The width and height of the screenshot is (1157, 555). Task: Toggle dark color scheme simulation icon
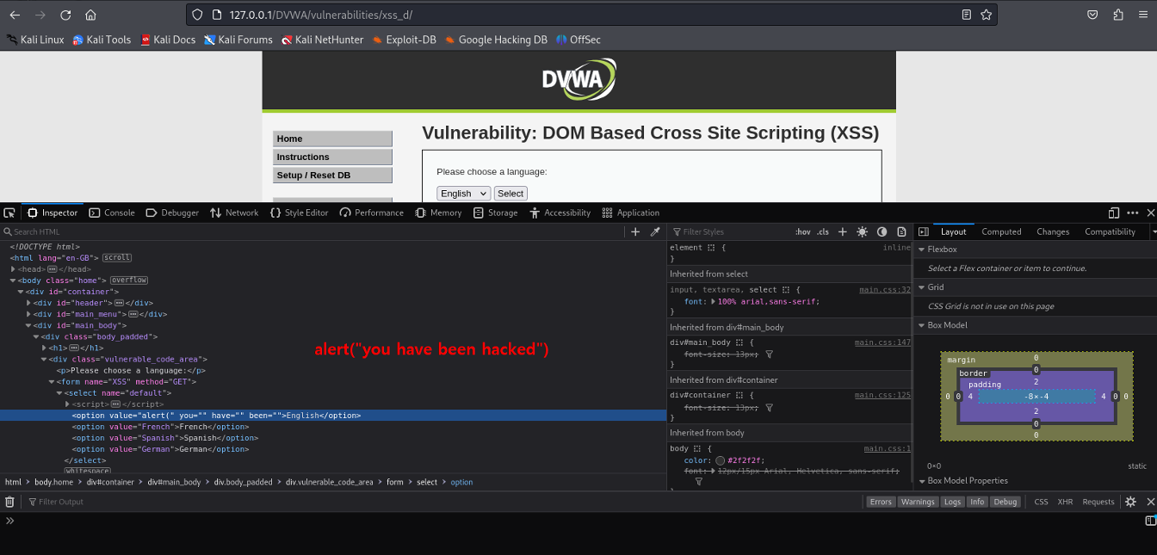point(882,231)
